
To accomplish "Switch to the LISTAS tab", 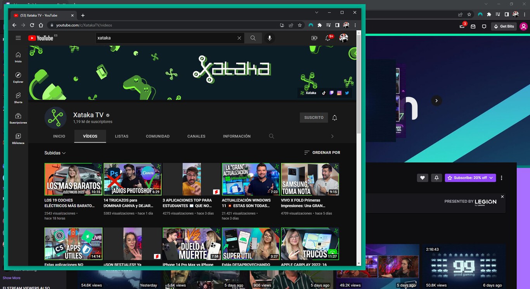I will [x=121, y=136].
